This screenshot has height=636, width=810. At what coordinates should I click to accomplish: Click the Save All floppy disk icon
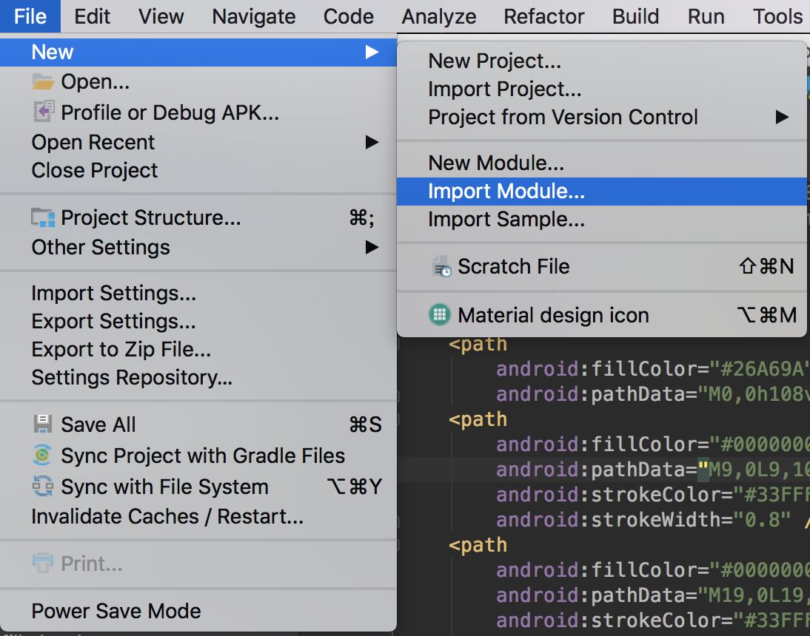click(x=43, y=424)
